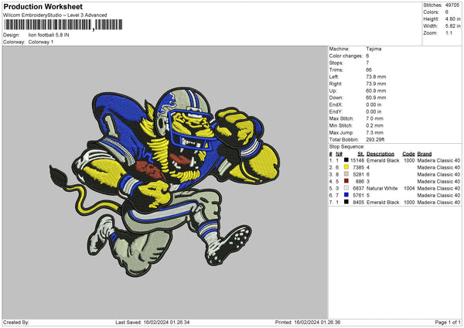Click the Min Stitch value 0.2 mm
This screenshot has width=464, height=328.
pos(374,125)
